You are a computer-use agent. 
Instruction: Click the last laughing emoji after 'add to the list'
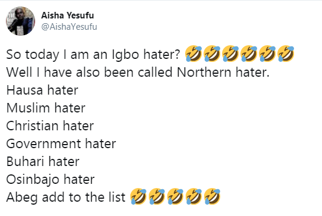click(212, 196)
